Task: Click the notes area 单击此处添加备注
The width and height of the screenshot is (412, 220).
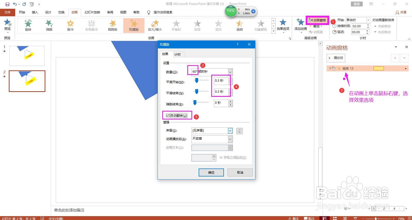Action: 69,210
